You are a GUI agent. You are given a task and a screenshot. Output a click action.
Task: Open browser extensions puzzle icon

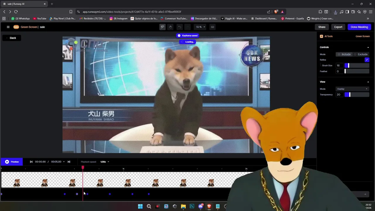pyautogui.click(x=320, y=12)
